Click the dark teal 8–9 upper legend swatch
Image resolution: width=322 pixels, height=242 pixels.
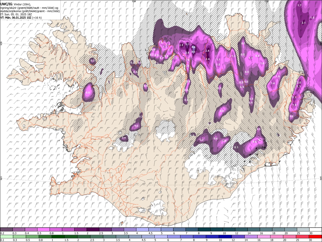click(204, 230)
